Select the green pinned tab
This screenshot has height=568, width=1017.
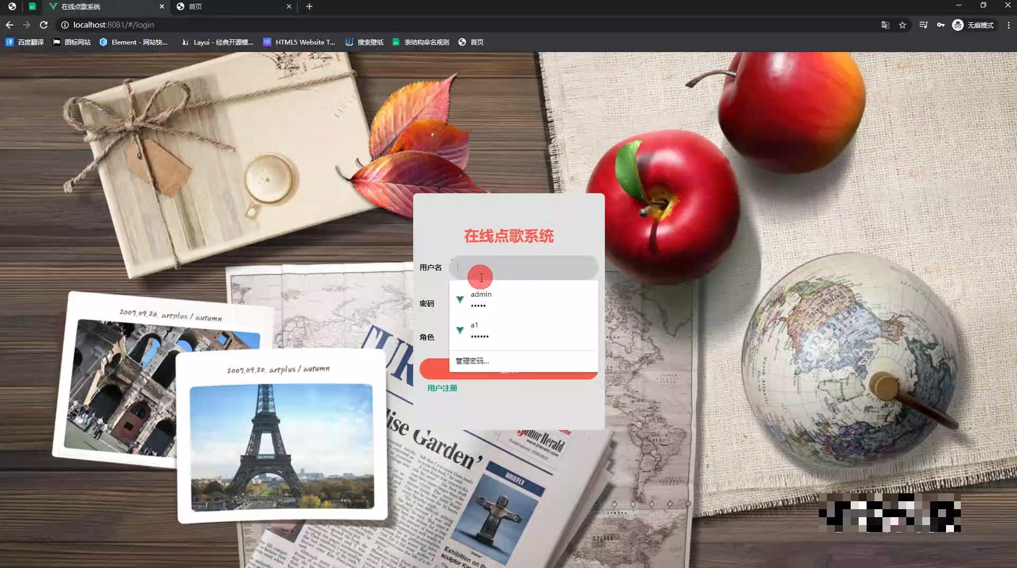coord(32,6)
